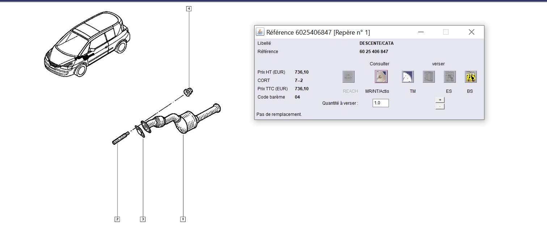This screenshot has width=547, height=244.
Task: Click the TM icon button
Action: point(408,77)
